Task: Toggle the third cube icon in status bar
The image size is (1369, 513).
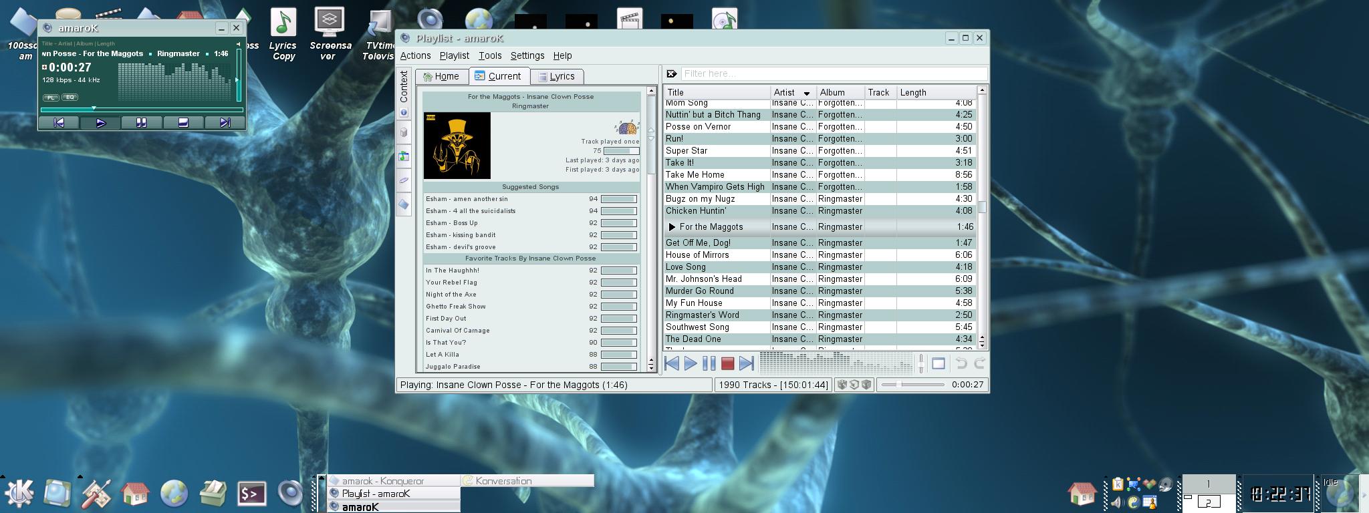Action: coord(866,385)
